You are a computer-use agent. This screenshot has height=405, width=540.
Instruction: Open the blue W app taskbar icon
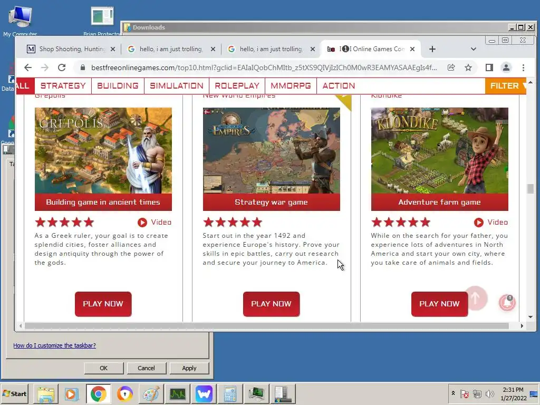coord(204,394)
